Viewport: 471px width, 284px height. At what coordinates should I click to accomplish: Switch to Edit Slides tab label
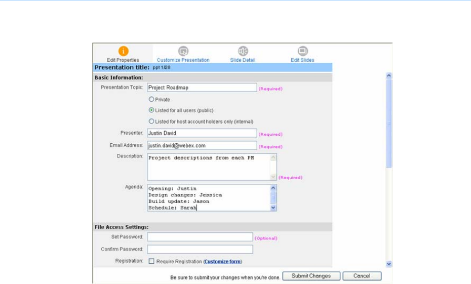click(x=302, y=60)
